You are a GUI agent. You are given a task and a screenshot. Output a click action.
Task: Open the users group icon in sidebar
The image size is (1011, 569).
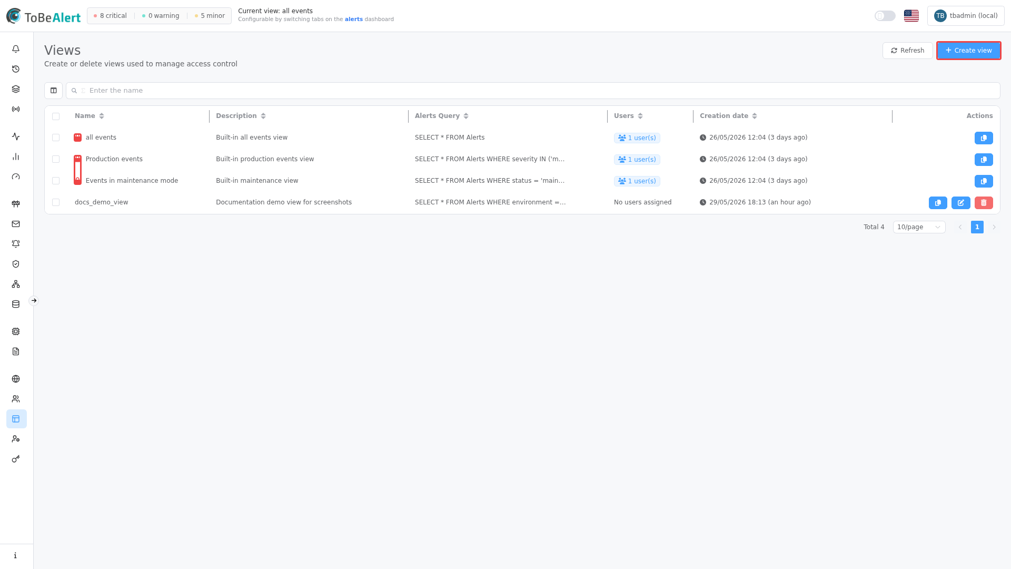(x=16, y=399)
